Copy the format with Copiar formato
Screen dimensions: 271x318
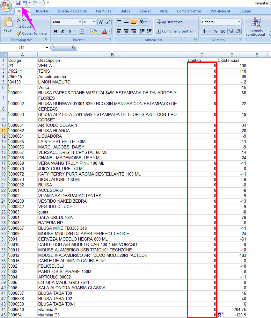pyautogui.click(x=32, y=33)
